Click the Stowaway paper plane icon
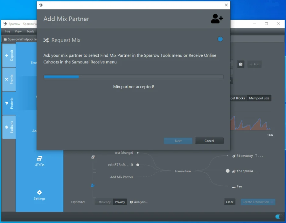The height and width of the screenshot is (223, 286). (x=234, y=156)
